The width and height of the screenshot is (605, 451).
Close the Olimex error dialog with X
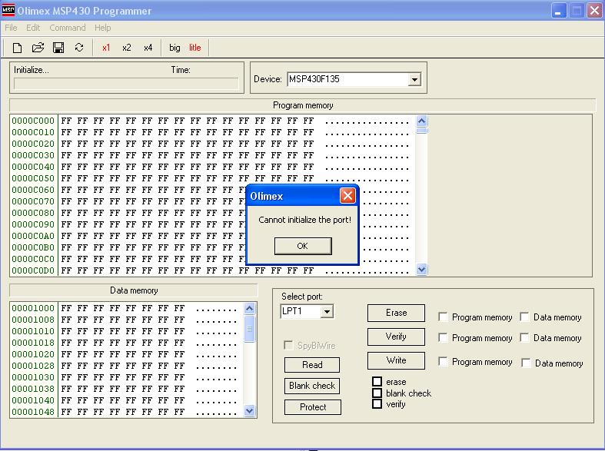click(347, 196)
